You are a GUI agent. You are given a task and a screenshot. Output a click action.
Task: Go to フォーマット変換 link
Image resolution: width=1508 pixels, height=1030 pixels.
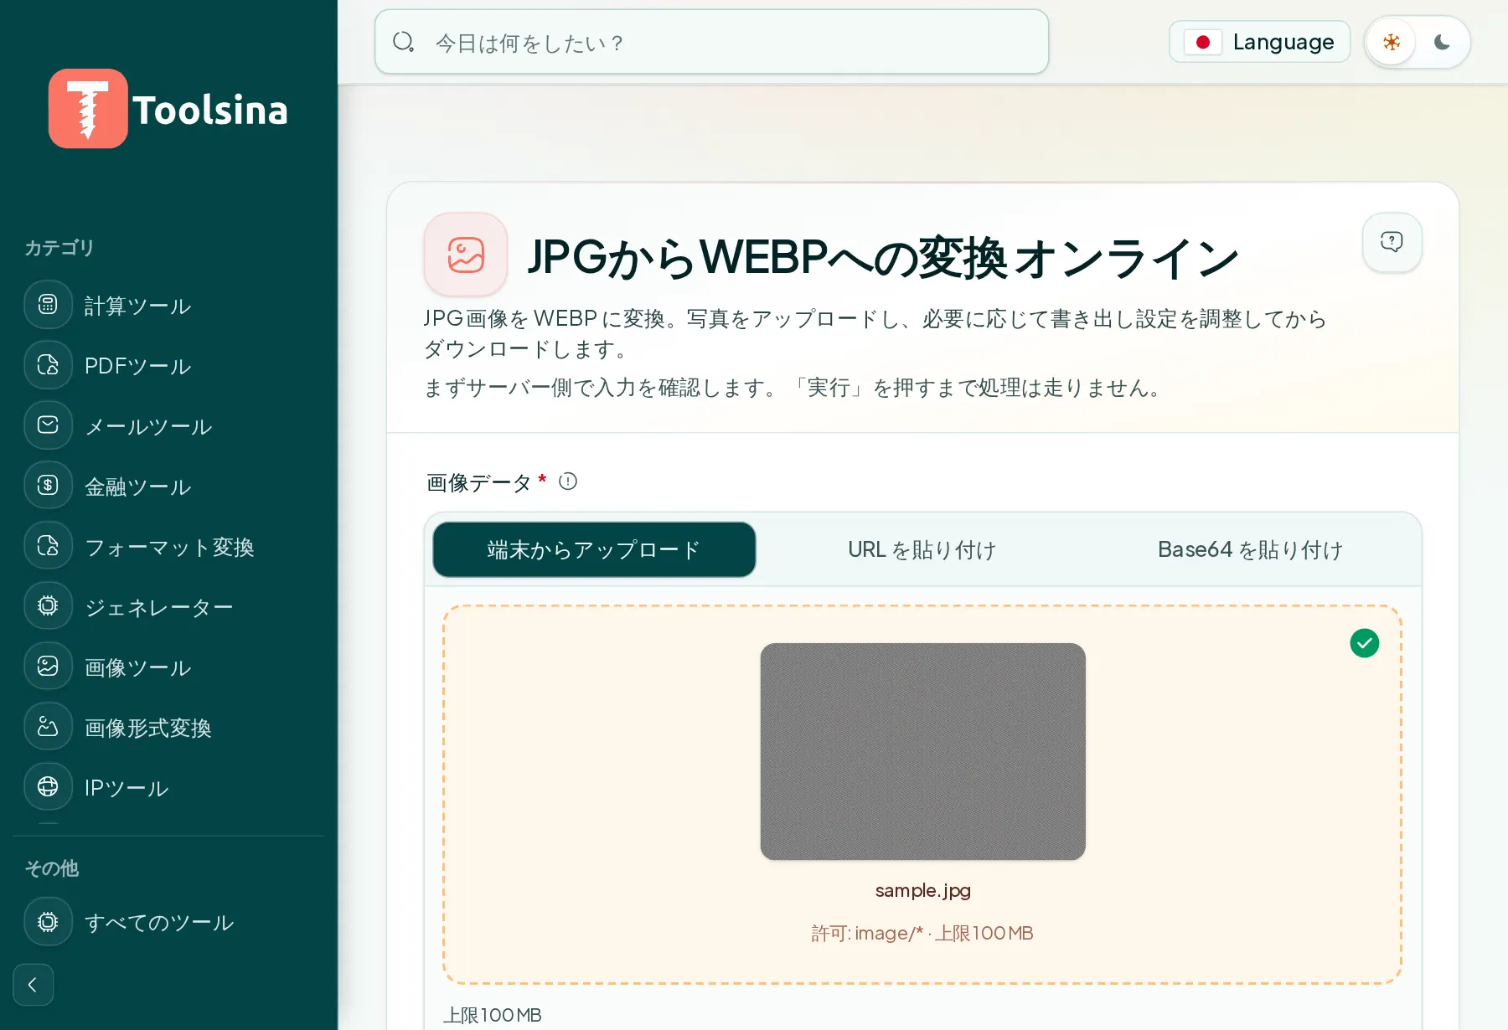169,547
